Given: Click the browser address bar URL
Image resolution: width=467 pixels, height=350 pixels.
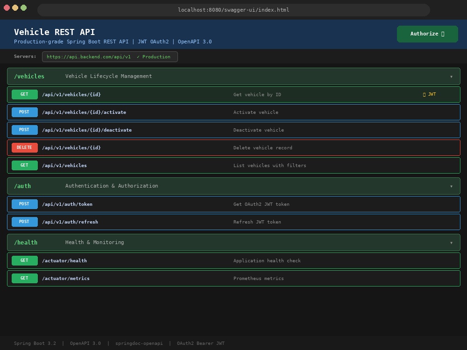Looking at the screenshot, I should click(233, 10).
